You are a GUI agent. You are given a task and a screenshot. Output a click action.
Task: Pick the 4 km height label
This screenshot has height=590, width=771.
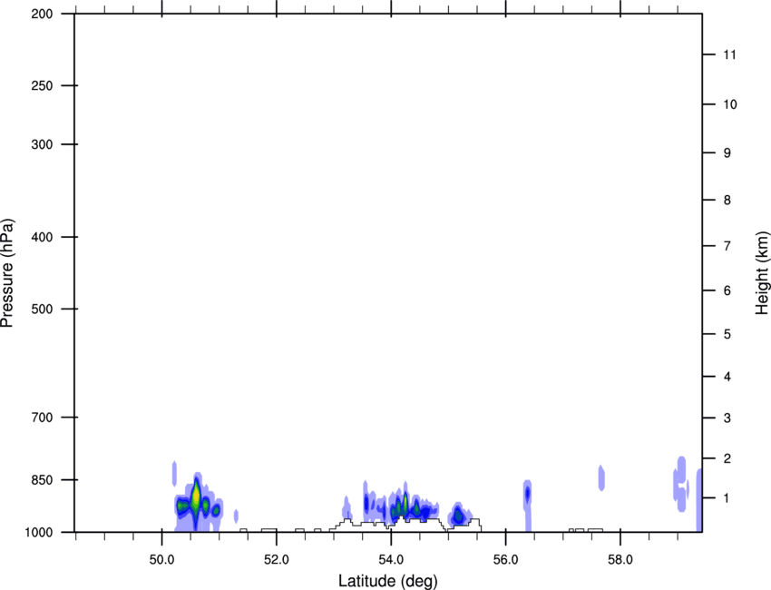pyautogui.click(x=727, y=377)
